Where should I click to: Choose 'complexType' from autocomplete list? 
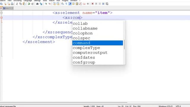98,48
